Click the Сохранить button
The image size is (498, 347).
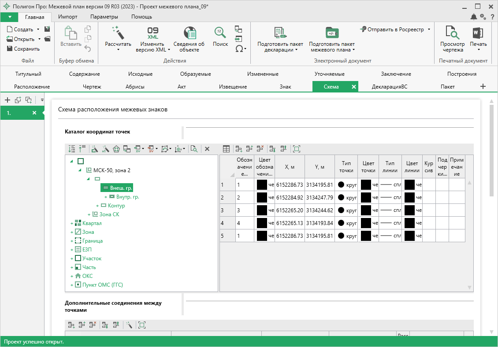pyautogui.click(x=23, y=49)
